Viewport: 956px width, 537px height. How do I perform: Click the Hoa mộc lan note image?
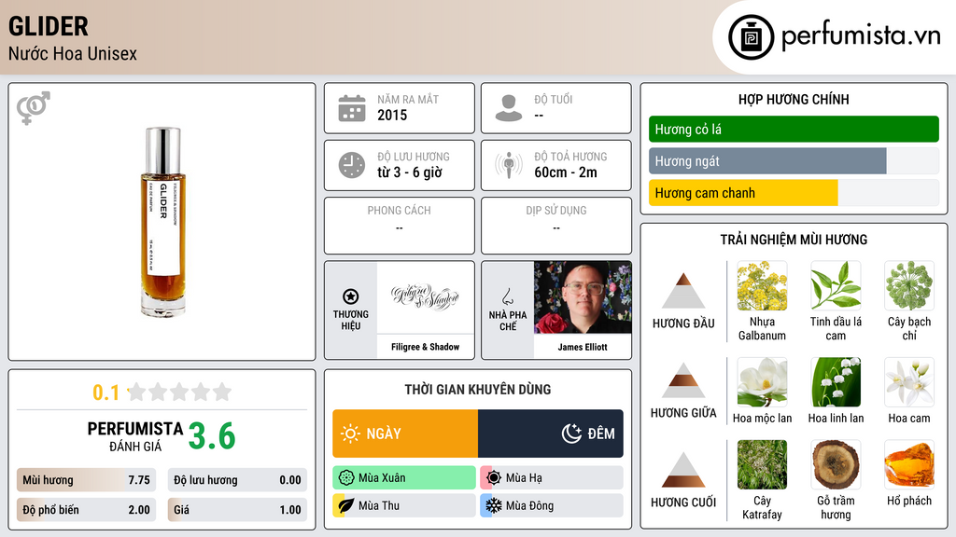(x=762, y=382)
